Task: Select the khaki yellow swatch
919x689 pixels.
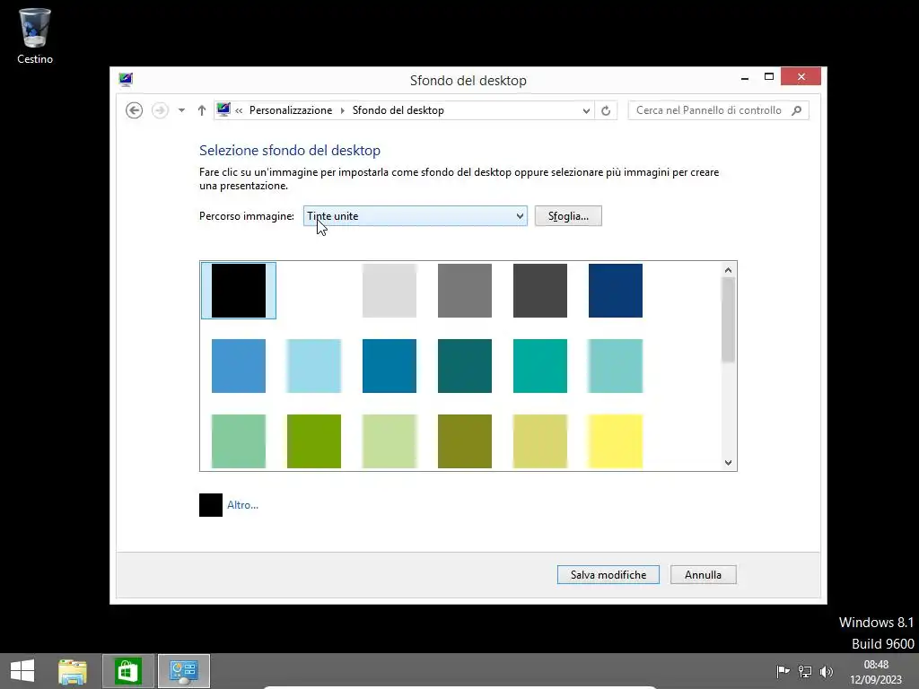Action: tap(539, 441)
